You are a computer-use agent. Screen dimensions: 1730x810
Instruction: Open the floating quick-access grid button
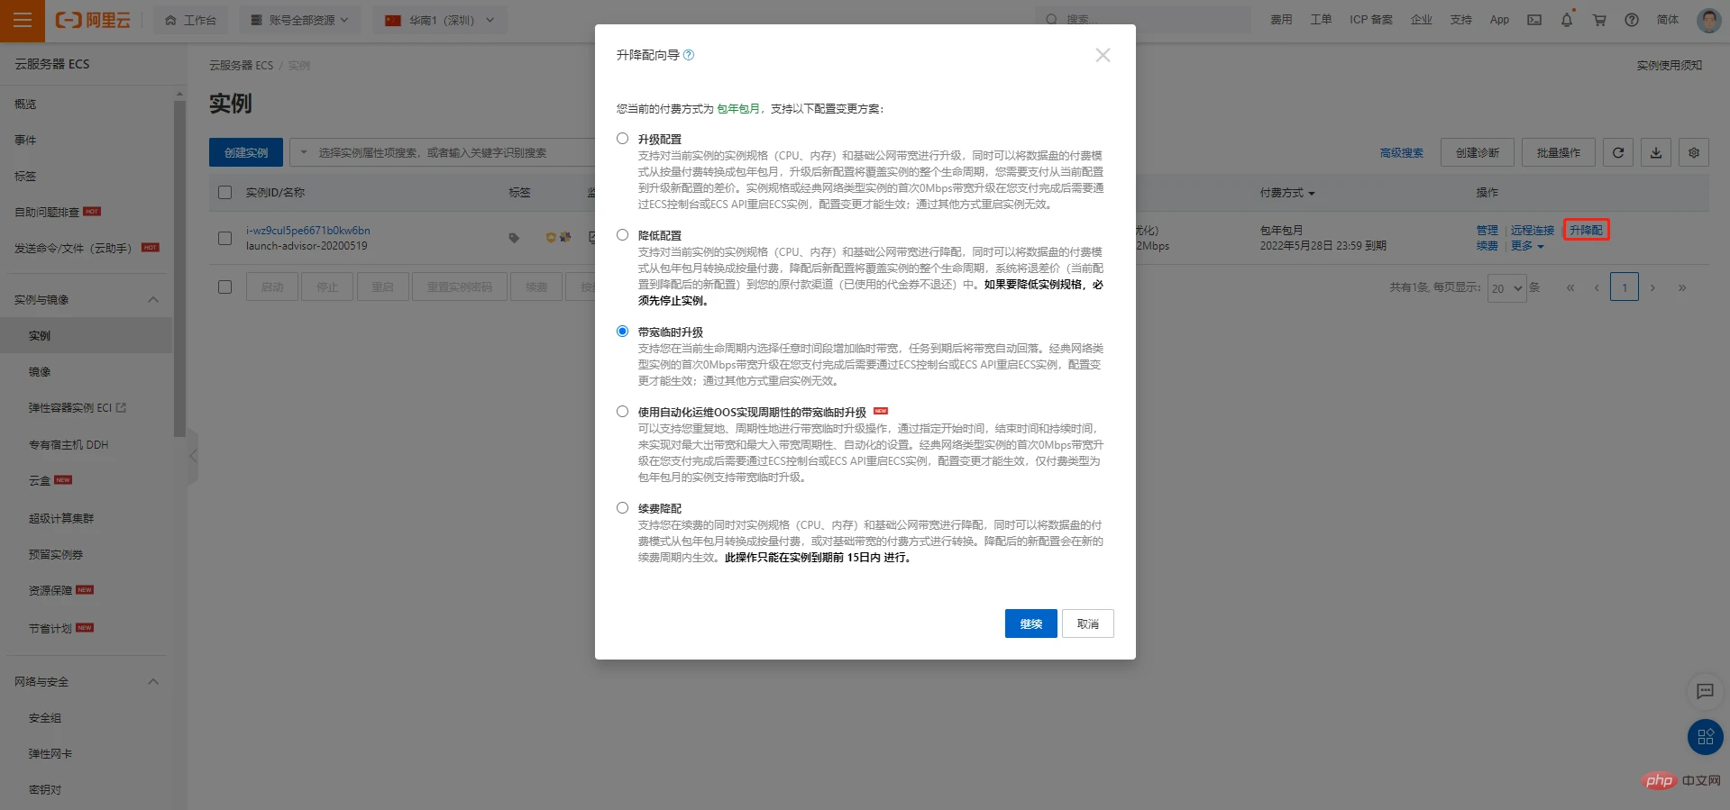click(1705, 737)
